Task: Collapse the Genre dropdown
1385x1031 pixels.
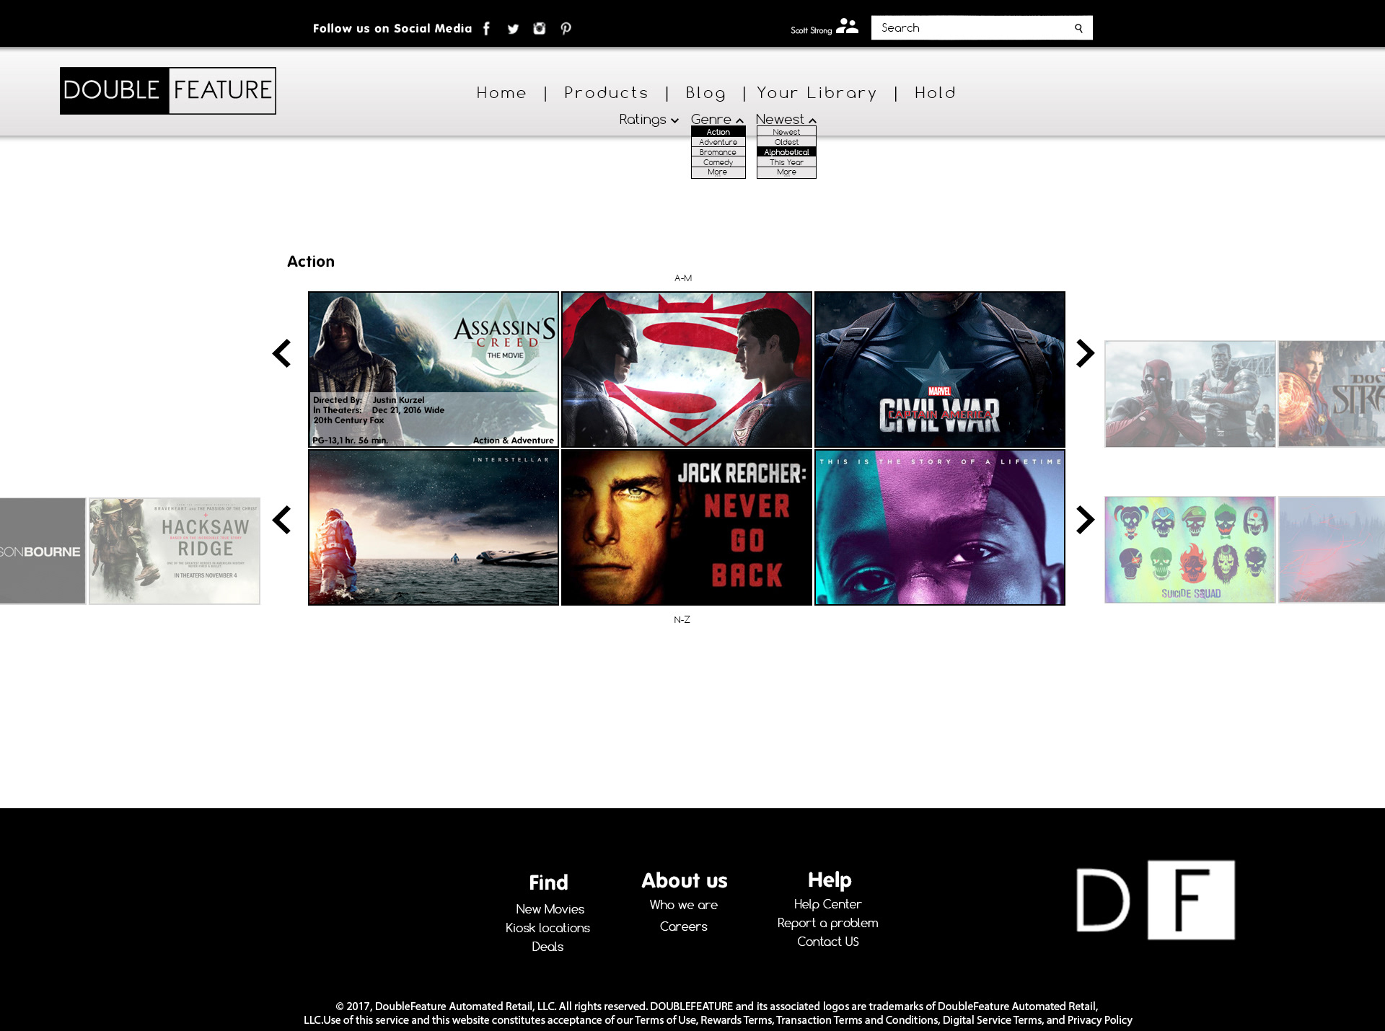Action: pyautogui.click(x=717, y=120)
